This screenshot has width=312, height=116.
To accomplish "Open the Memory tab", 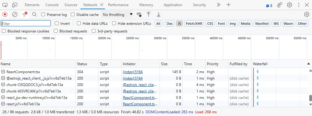I will point(146,5).
